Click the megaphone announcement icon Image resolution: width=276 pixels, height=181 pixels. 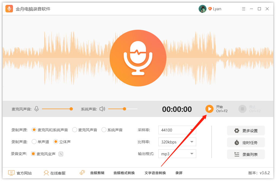(82, 172)
